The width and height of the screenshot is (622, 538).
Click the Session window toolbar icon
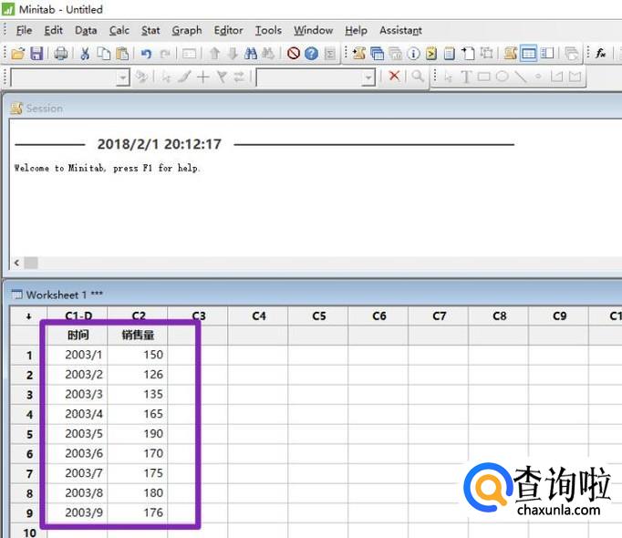coord(511,53)
